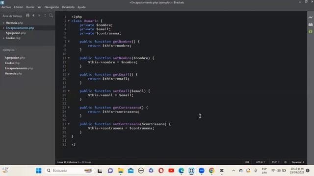
Task: Open chat app icon in taskbar
Action: [110, 171]
